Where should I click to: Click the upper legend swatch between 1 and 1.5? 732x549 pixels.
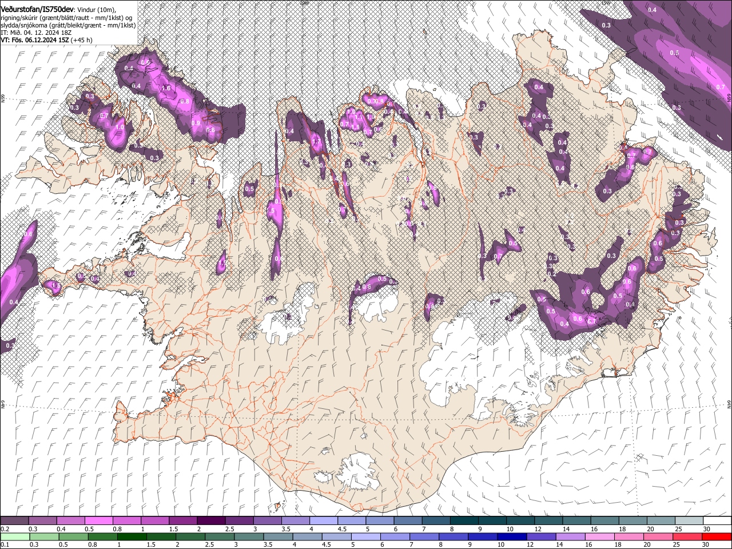(154, 521)
